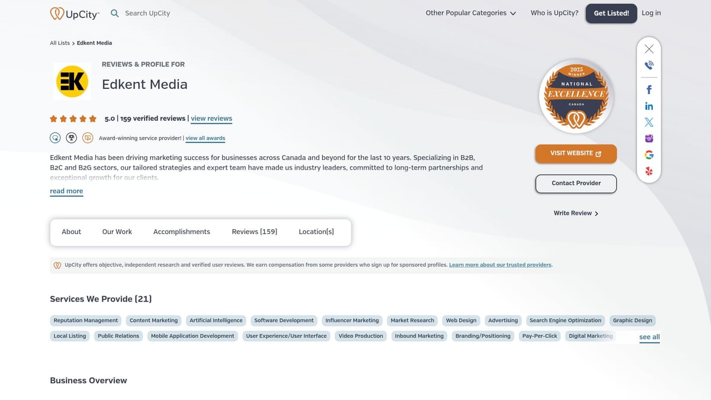The width and height of the screenshot is (711, 400).
Task: Open the Google icon in sidebar
Action: point(649,155)
